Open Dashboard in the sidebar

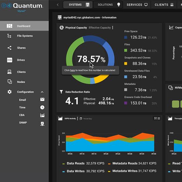pos(24,26)
